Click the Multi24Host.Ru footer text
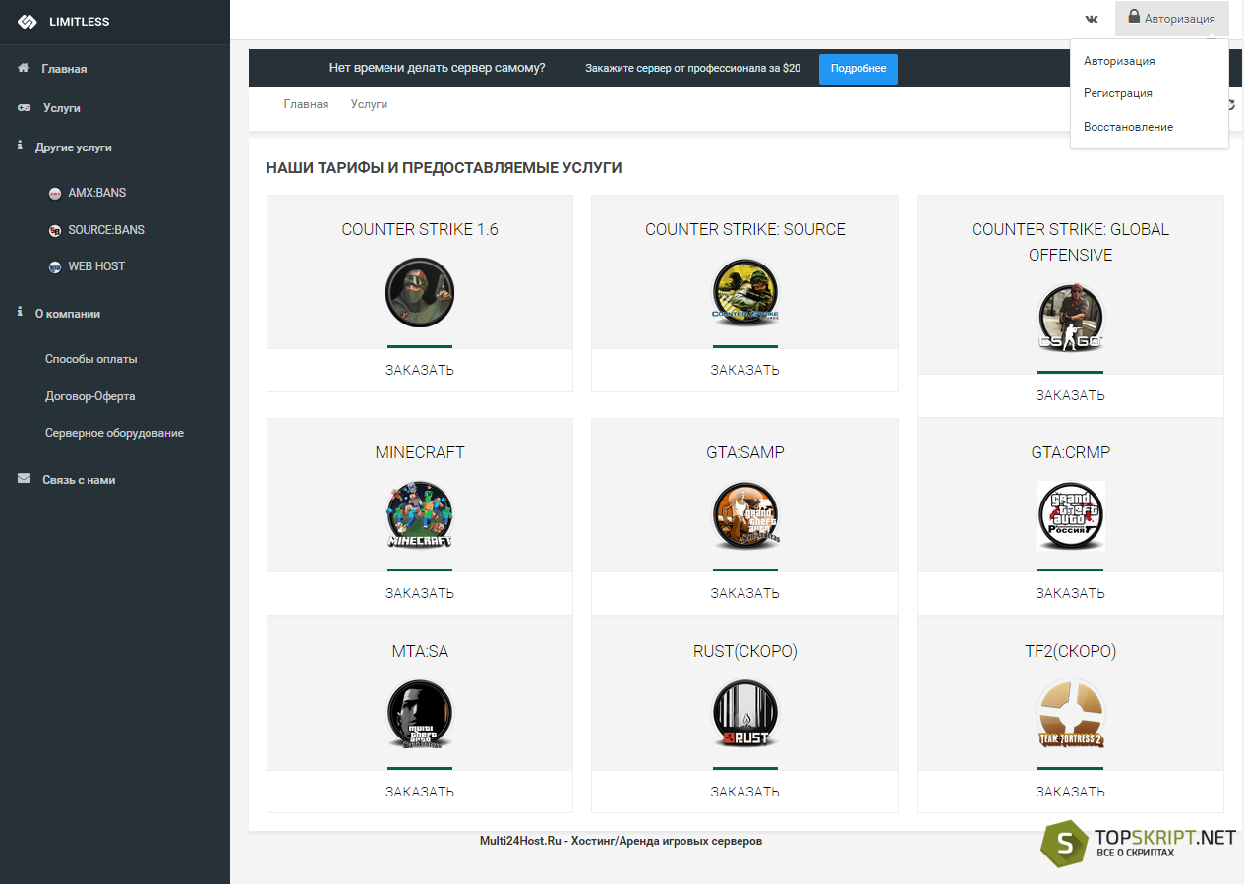The width and height of the screenshot is (1244, 884). click(621, 841)
